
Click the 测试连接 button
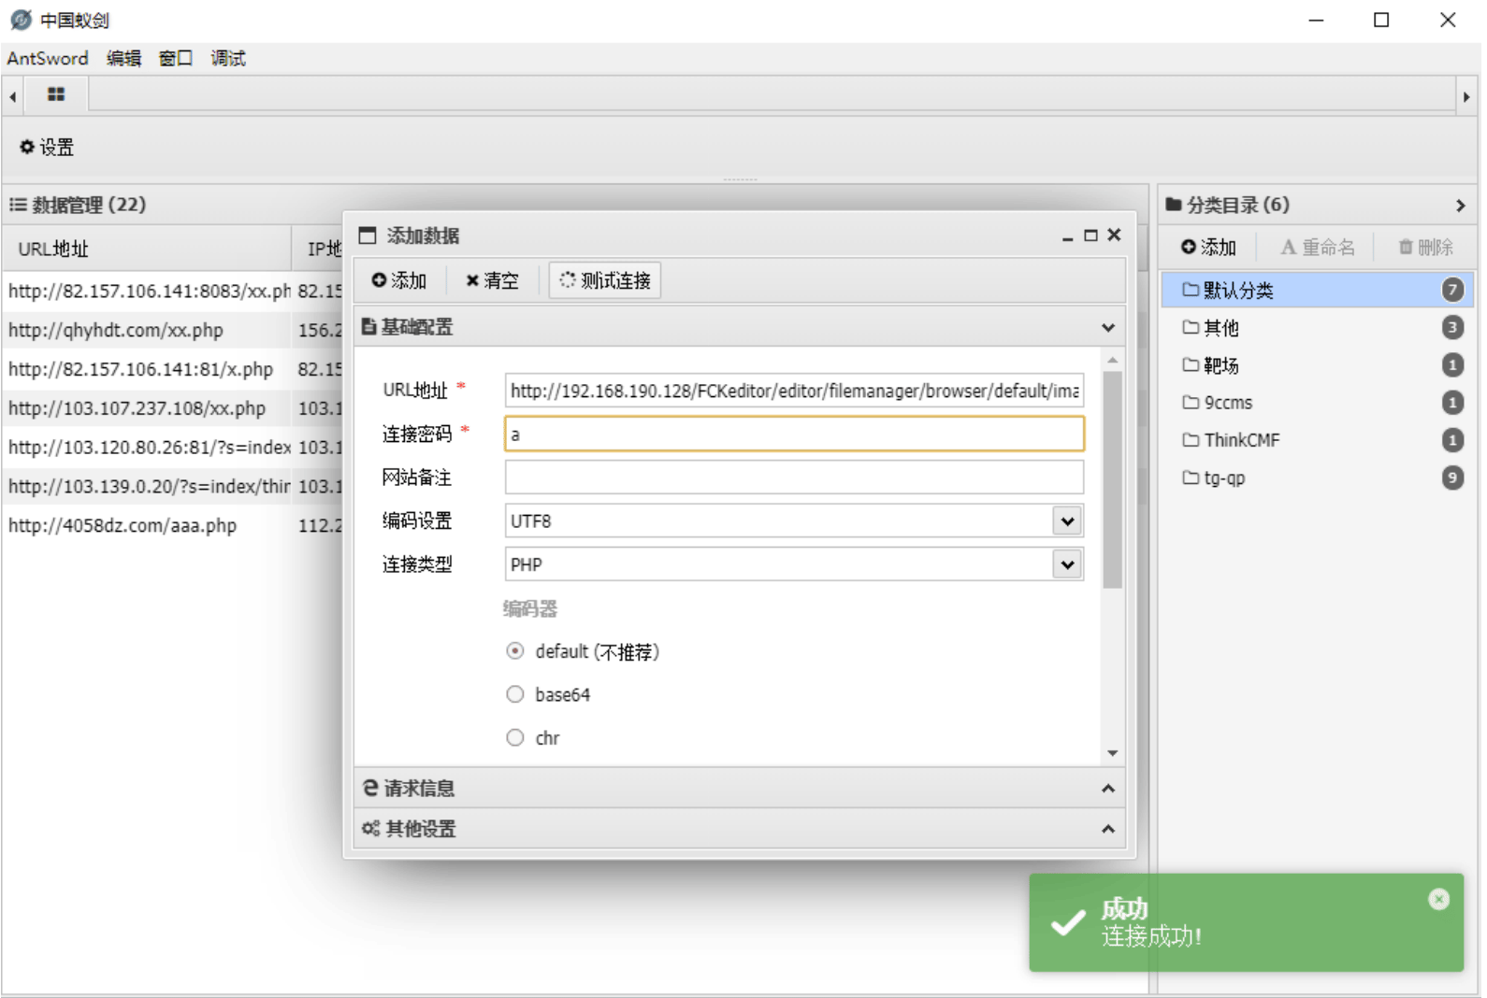(x=605, y=280)
